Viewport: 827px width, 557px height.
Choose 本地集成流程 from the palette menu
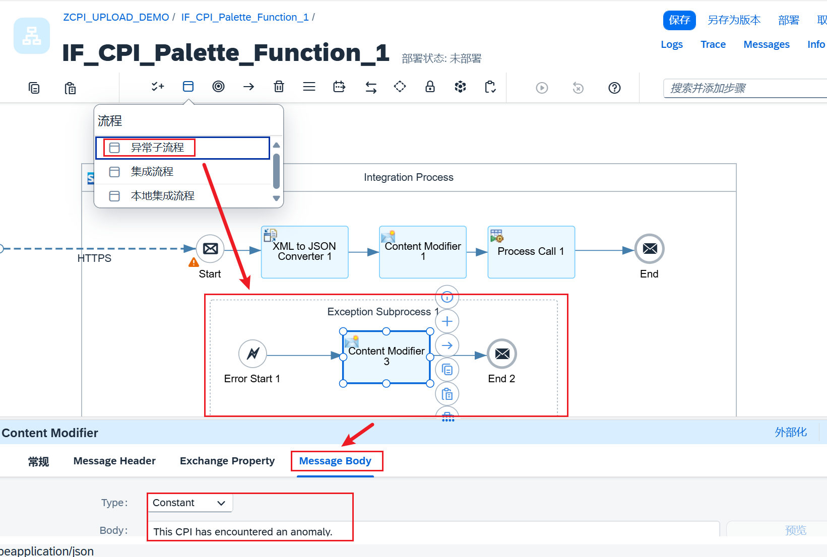click(162, 196)
